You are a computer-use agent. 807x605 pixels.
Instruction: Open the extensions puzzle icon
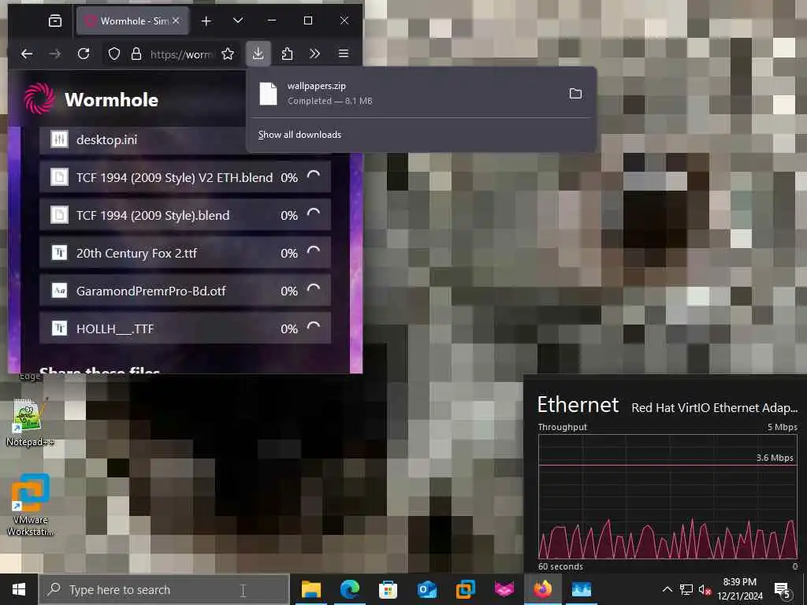click(x=287, y=54)
